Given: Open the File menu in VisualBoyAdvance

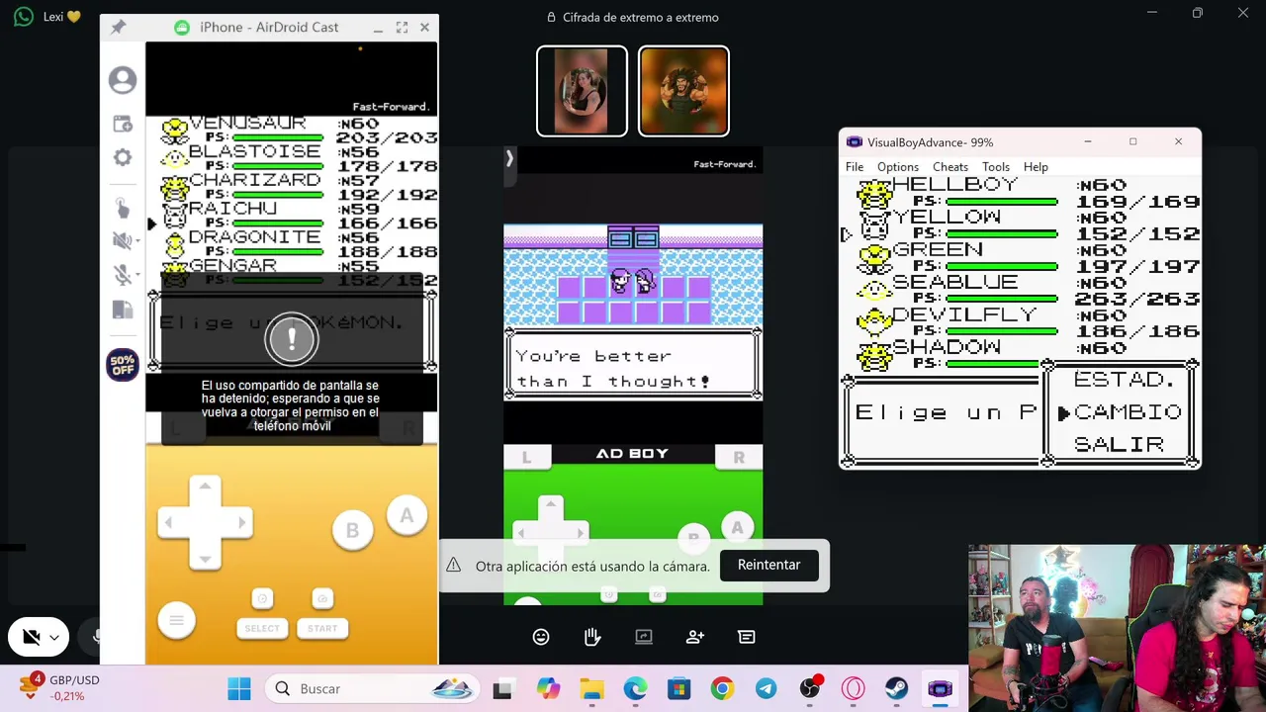Looking at the screenshot, I should [855, 167].
